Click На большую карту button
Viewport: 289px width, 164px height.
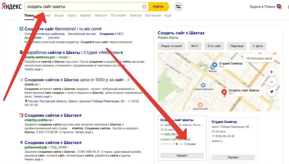click(x=259, y=58)
